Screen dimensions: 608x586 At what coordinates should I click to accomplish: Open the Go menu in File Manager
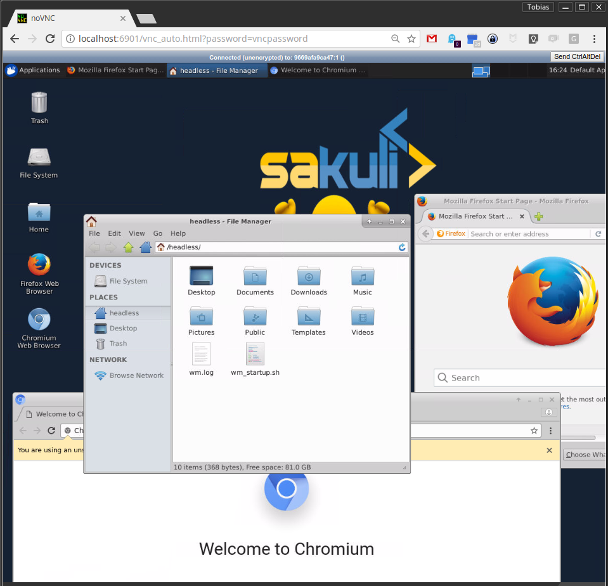[x=157, y=233]
